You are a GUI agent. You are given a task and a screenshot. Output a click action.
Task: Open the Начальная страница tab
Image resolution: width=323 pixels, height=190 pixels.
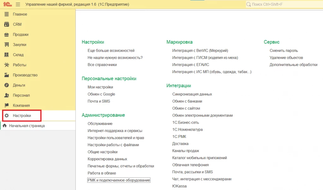point(38,126)
